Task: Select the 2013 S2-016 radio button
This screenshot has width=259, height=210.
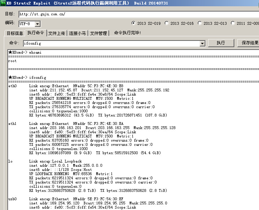Action: click(167, 23)
